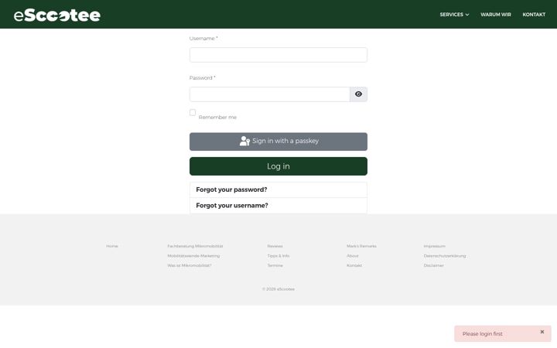Image resolution: width=557 pixels, height=348 pixels.
Task: Open the Kontakt footer link
Action: point(354,265)
